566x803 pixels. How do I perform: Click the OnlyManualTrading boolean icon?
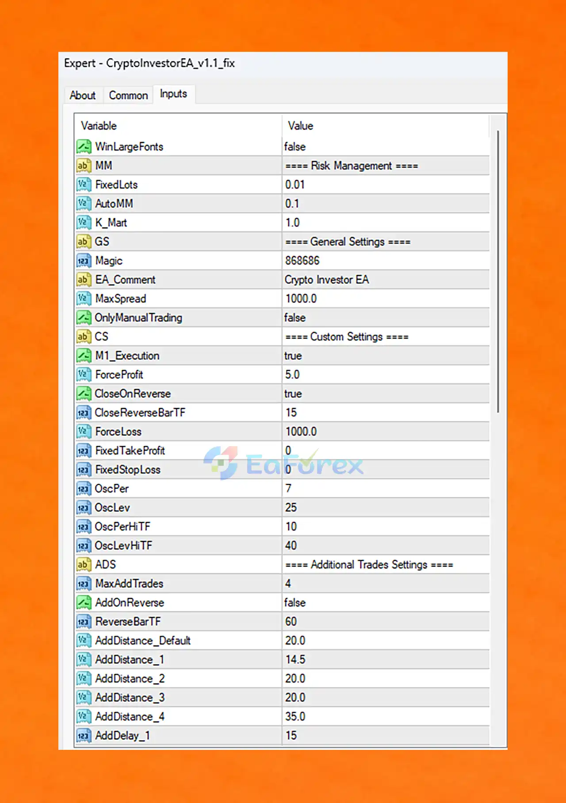84,317
